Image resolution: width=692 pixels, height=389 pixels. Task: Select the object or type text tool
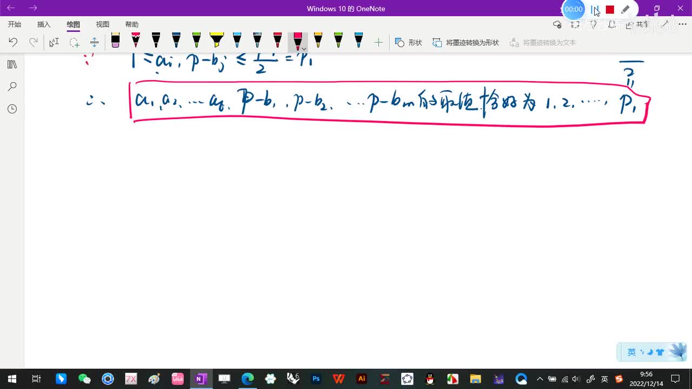click(54, 42)
